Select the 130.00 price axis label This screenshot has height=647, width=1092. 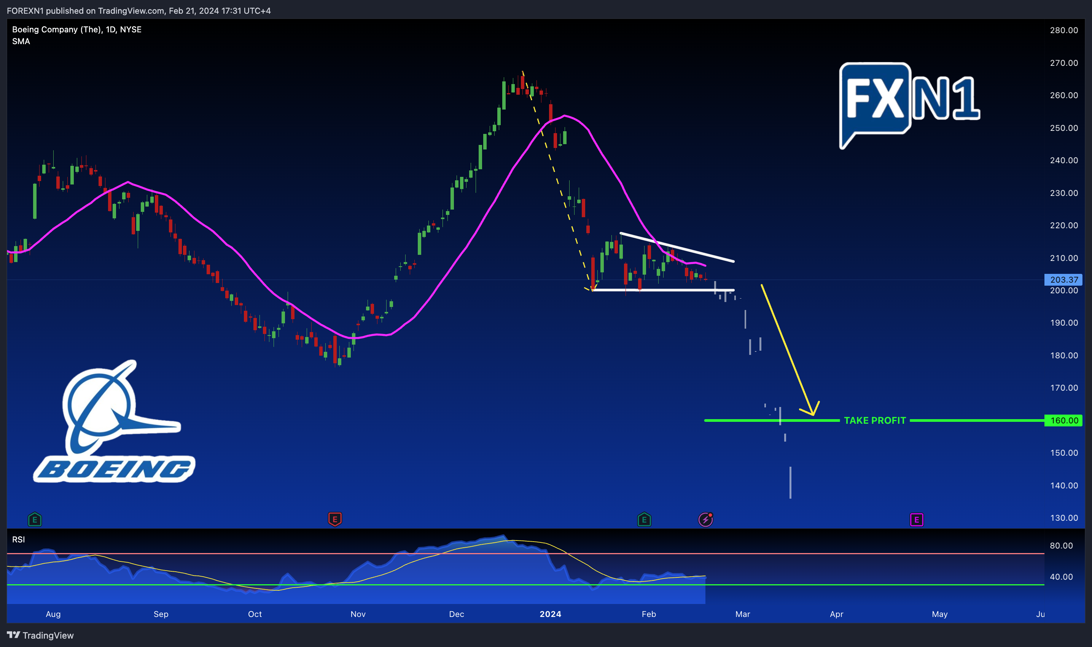coord(1064,518)
